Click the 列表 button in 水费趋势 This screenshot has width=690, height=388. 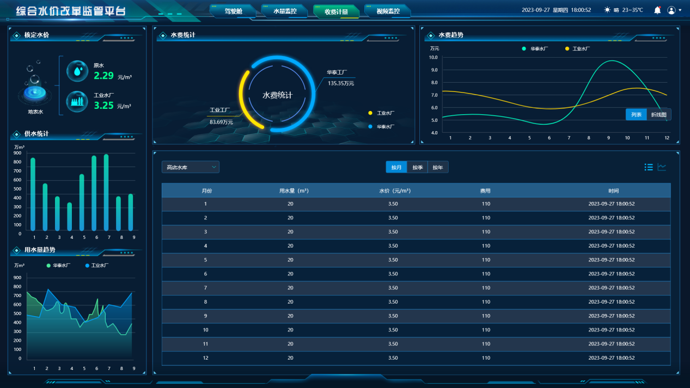pyautogui.click(x=636, y=114)
